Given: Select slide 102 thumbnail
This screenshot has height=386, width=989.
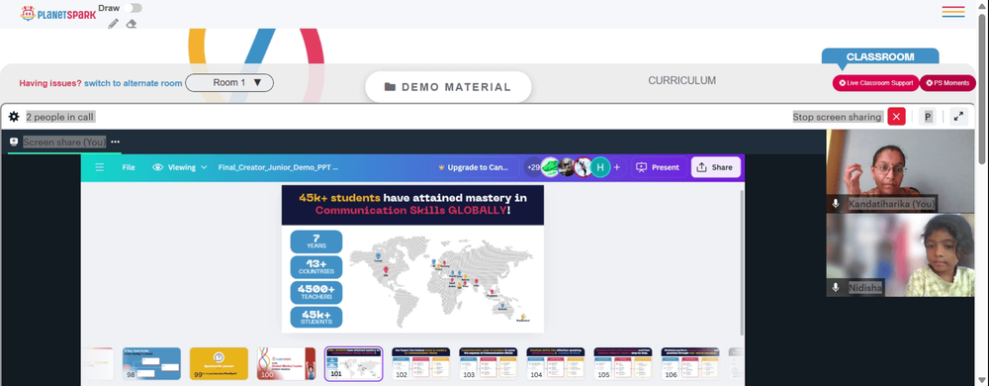Looking at the screenshot, I should pos(420,364).
